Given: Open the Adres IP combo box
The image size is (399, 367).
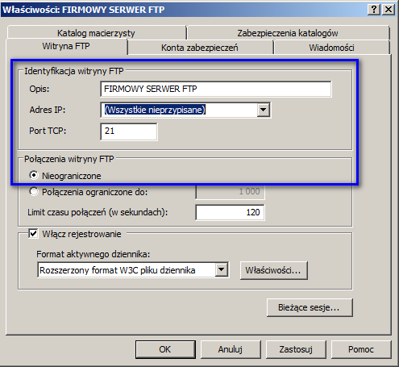Looking at the screenshot, I should (185, 110).
